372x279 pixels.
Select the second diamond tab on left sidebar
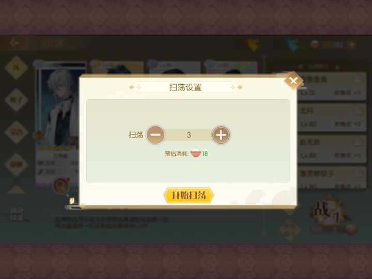pos(16,100)
